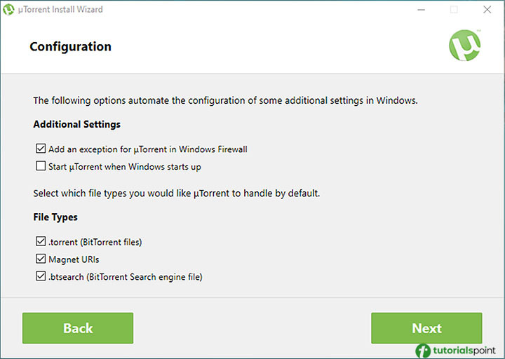505x359 pixels.
Task: Enable Start µTorrent when Windows starts up
Action: (40, 167)
